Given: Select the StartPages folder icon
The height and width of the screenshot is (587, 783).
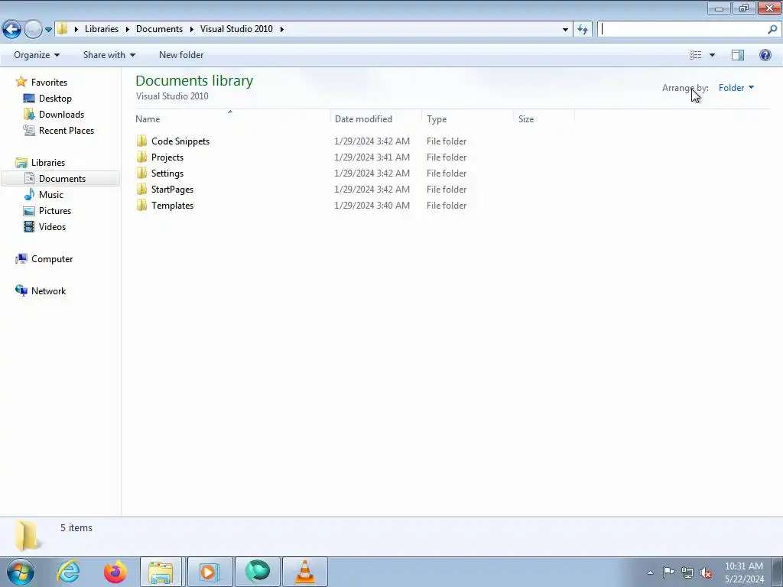Looking at the screenshot, I should pos(141,189).
